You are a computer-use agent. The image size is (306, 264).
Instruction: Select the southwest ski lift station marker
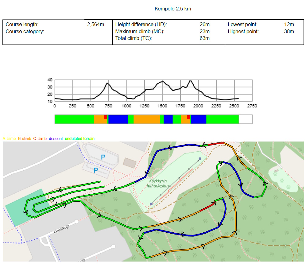[x=151, y=204]
